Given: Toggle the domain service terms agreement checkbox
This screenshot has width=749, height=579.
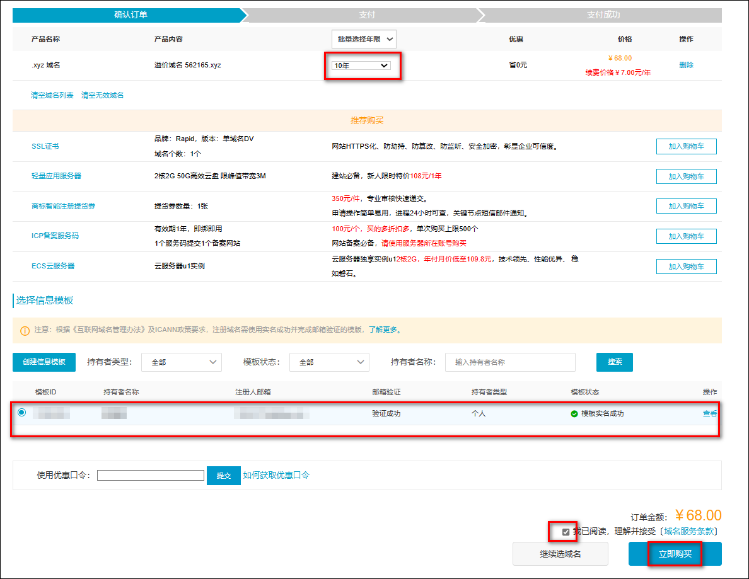Looking at the screenshot, I should tap(566, 532).
